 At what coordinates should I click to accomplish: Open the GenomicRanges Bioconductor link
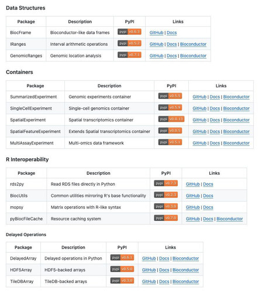coord(193,56)
